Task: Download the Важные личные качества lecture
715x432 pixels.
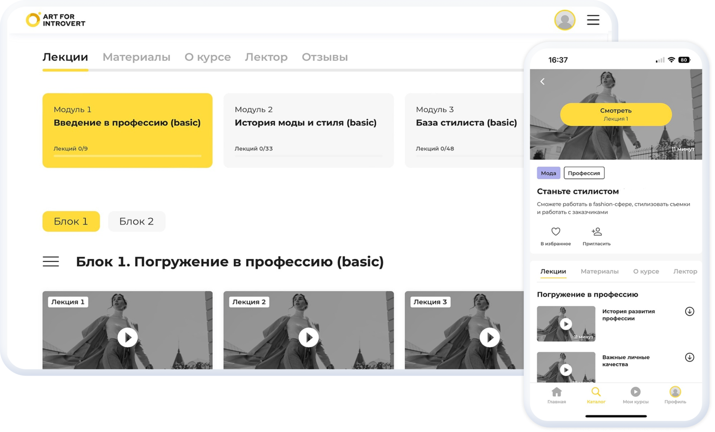Action: [x=689, y=358]
